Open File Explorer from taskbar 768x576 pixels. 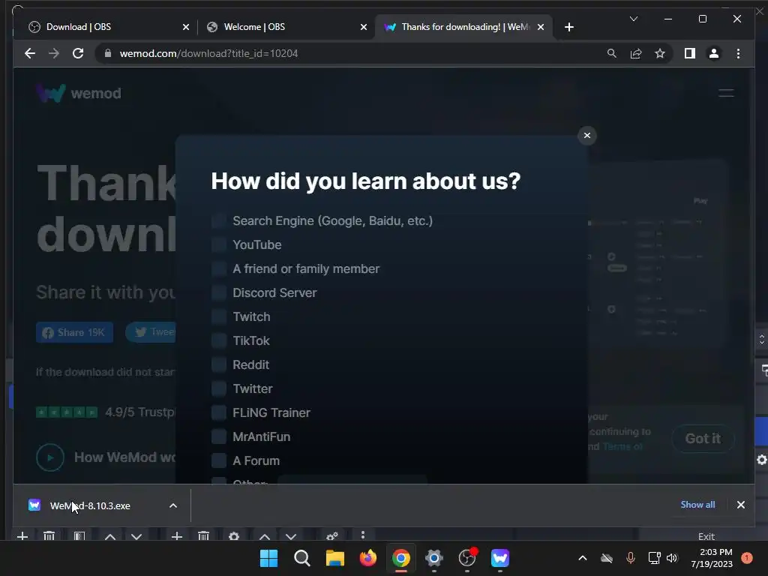(335, 558)
